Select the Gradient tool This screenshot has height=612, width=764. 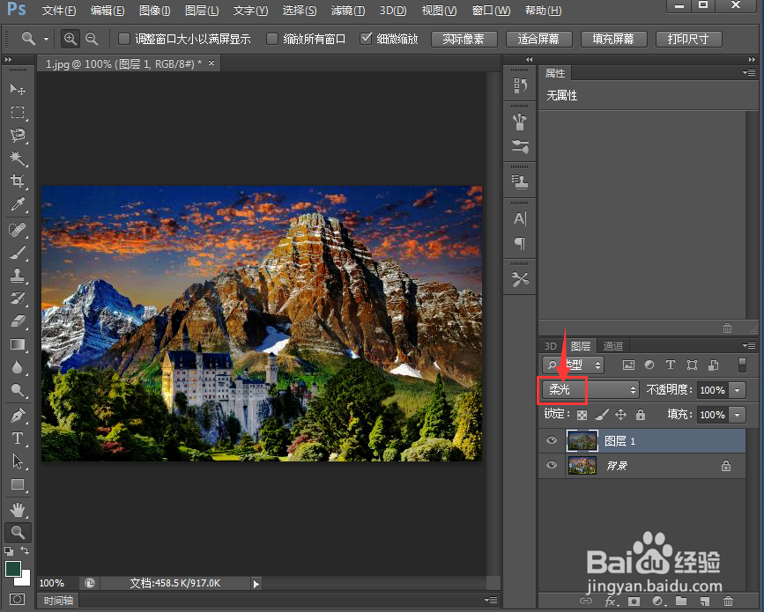point(18,344)
